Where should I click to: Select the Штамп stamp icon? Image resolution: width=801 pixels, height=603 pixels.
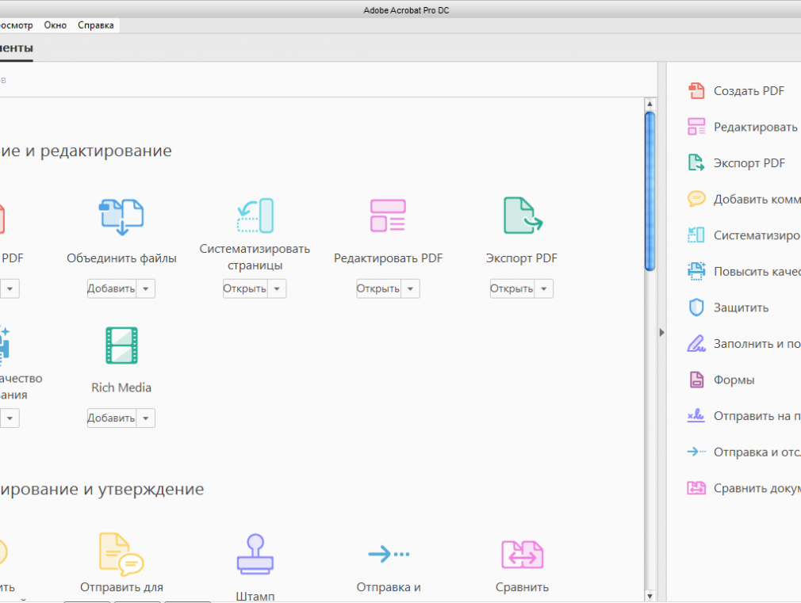point(255,554)
